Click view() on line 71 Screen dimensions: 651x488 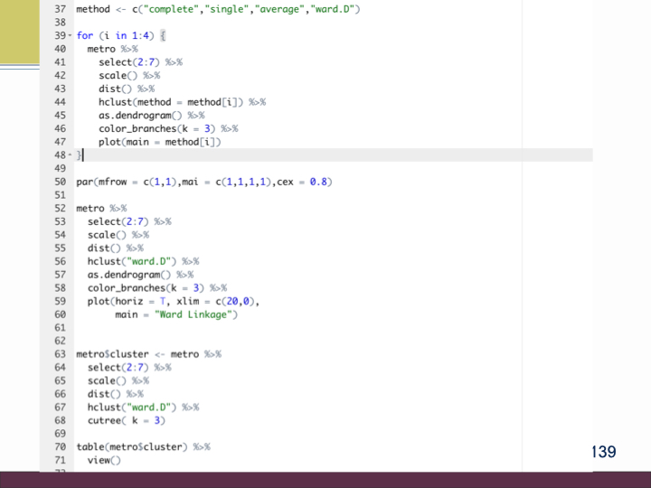(104, 461)
